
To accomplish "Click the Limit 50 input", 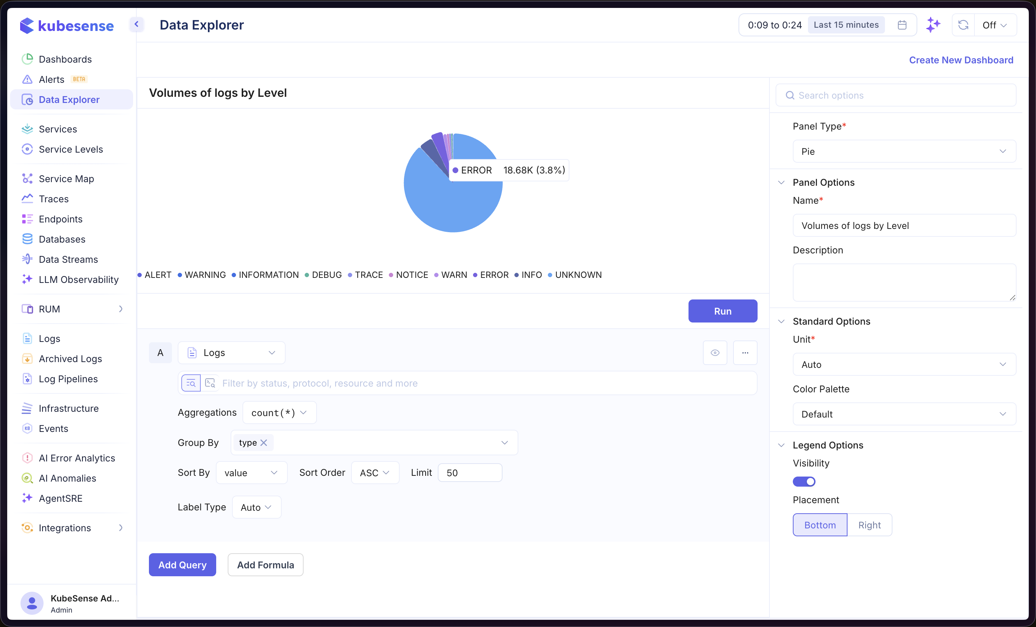I will pos(470,473).
